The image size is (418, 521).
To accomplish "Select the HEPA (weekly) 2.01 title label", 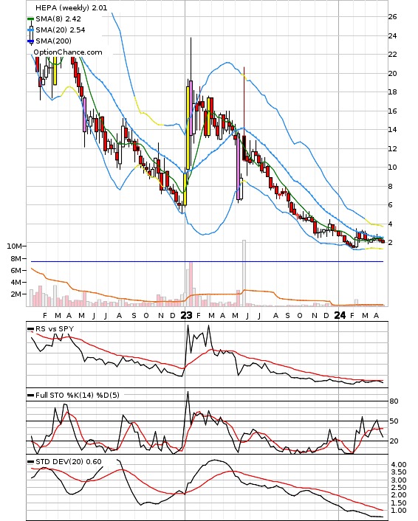I will (71, 7).
